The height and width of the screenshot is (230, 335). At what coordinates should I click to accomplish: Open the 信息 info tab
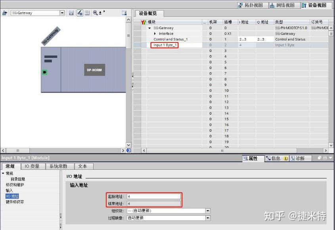[276, 158]
